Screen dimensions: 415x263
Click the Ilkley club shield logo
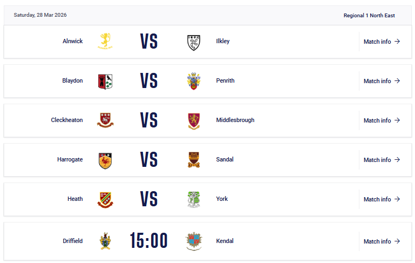194,42
